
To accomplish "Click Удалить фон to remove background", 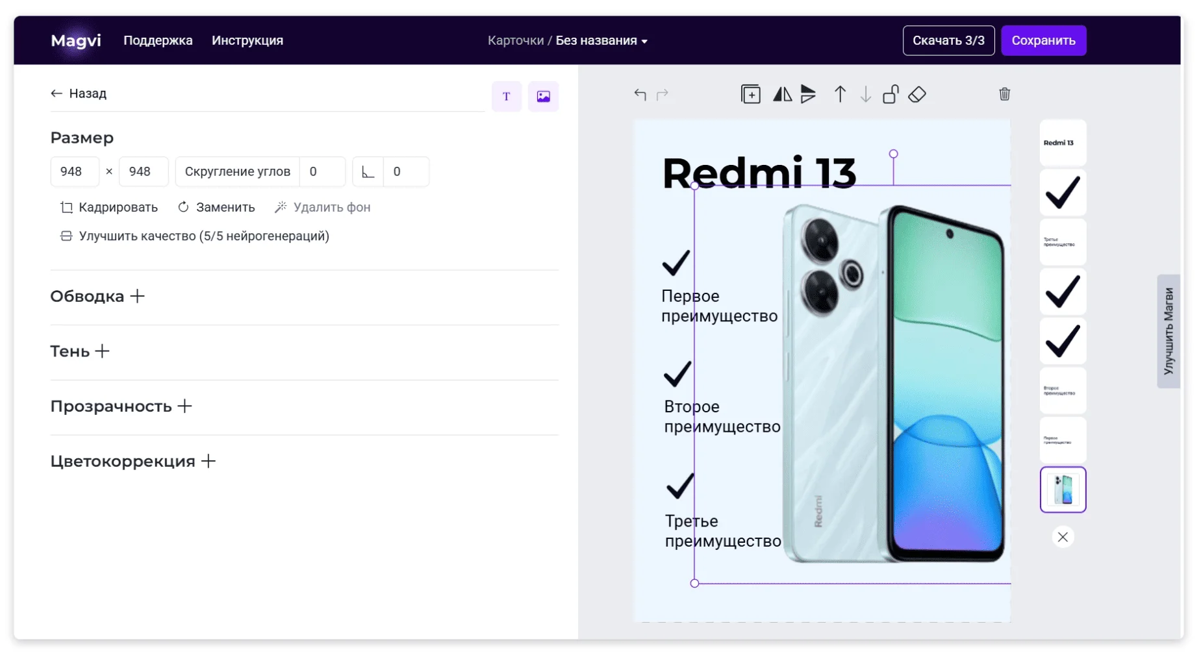I will tap(323, 207).
